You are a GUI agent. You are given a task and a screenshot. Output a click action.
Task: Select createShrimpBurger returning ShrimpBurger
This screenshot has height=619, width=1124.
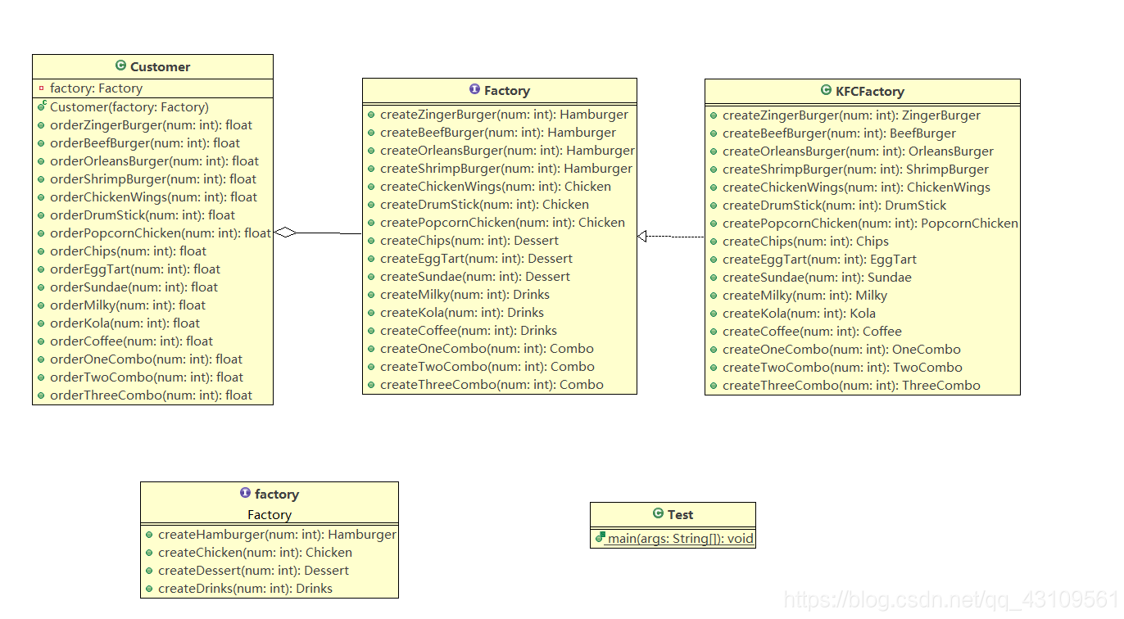point(855,169)
